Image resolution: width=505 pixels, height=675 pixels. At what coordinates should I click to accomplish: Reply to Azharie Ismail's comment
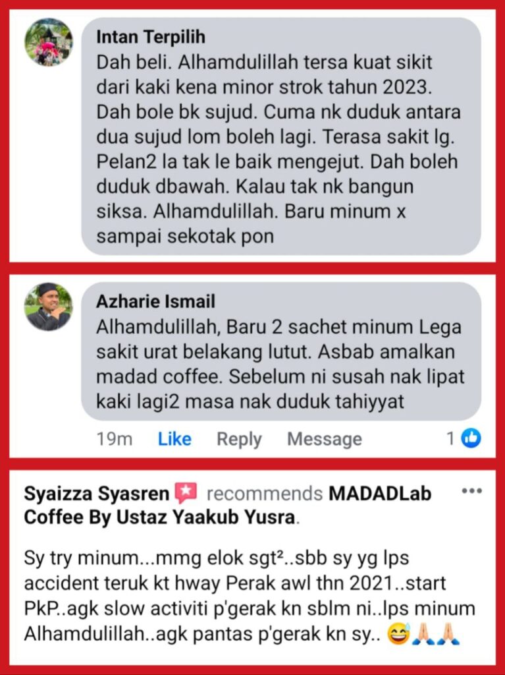239,439
